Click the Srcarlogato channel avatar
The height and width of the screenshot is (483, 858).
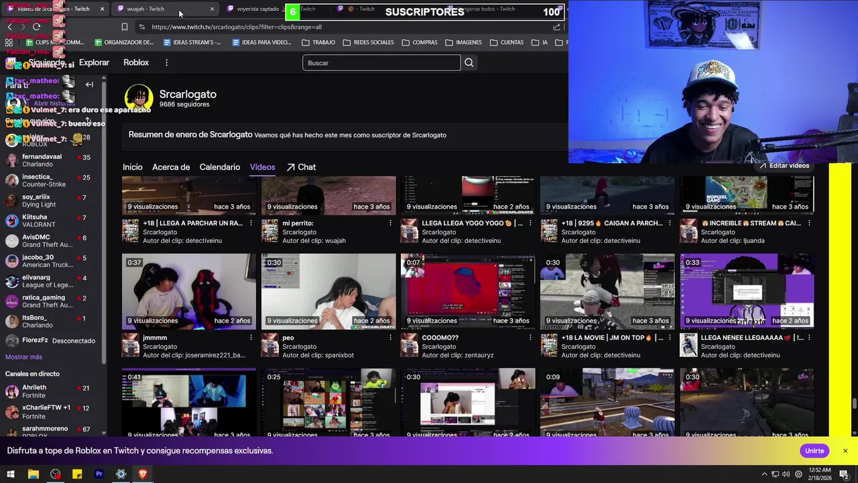(139, 98)
